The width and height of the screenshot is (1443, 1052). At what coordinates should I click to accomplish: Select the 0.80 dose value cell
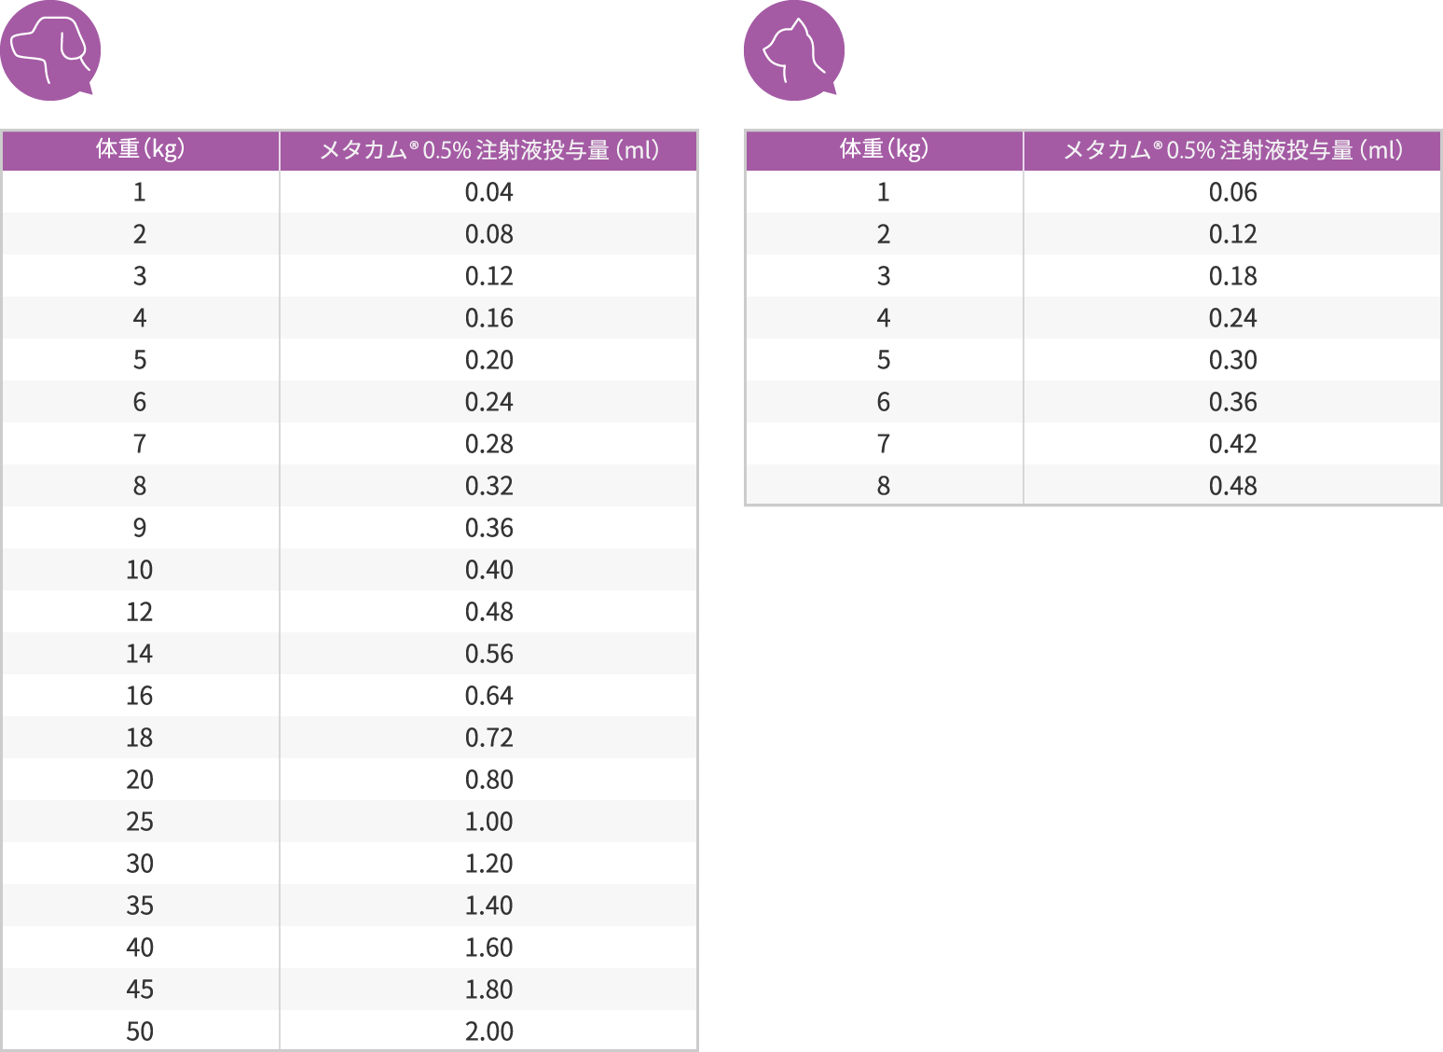(x=488, y=780)
